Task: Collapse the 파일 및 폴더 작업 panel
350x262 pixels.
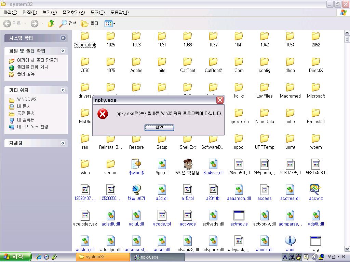Action: click(x=63, y=51)
